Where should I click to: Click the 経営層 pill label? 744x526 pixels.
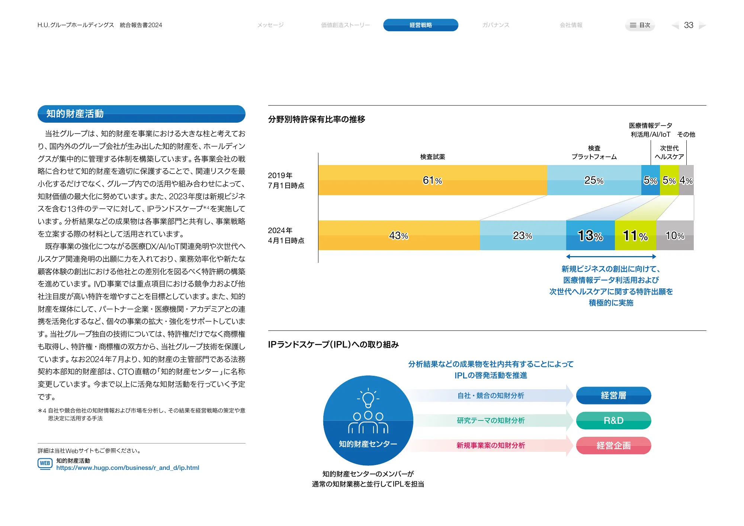point(613,396)
